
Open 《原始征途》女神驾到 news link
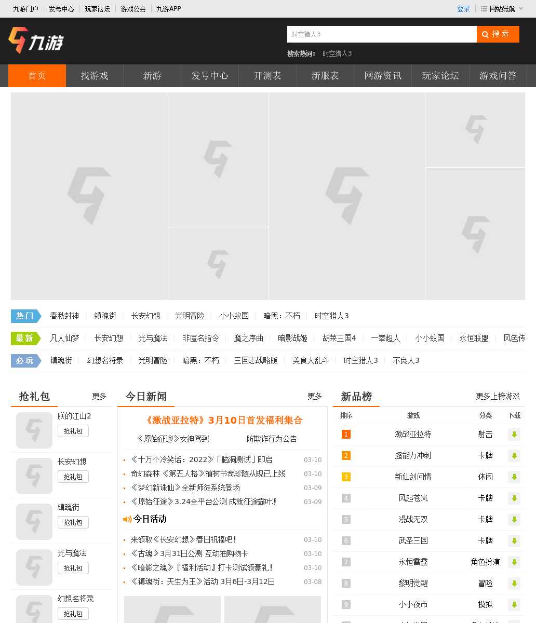click(172, 439)
